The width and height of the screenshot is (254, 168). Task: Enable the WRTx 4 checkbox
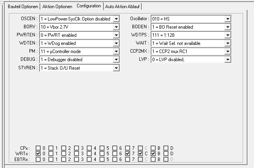[x=89, y=153]
